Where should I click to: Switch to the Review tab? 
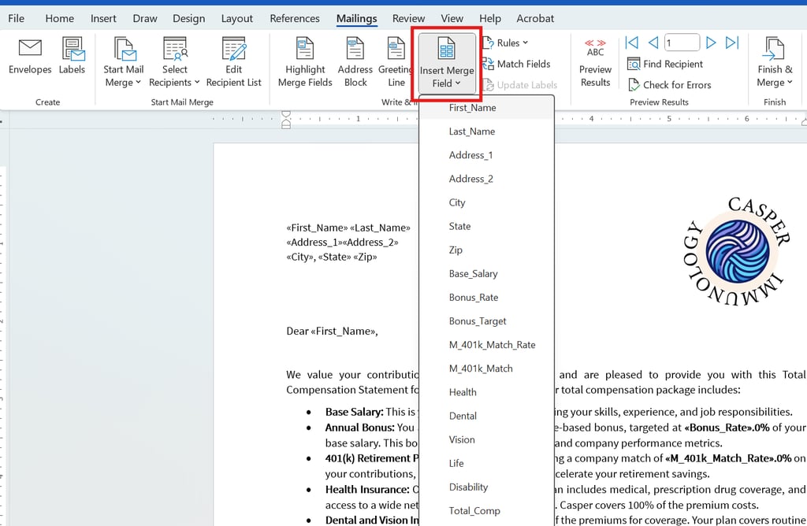408,18
